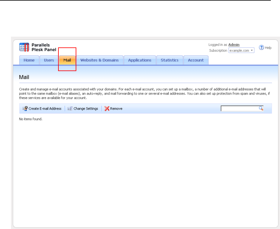Viewport: 280px width, 229px height.
Task: Click the Admin user link
Action: pos(234,45)
